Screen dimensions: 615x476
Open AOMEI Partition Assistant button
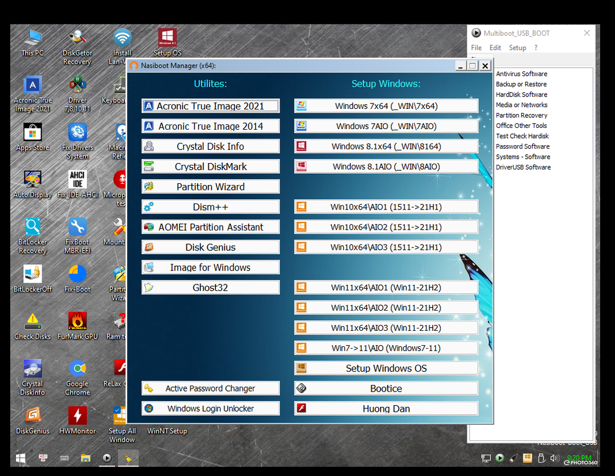211,227
